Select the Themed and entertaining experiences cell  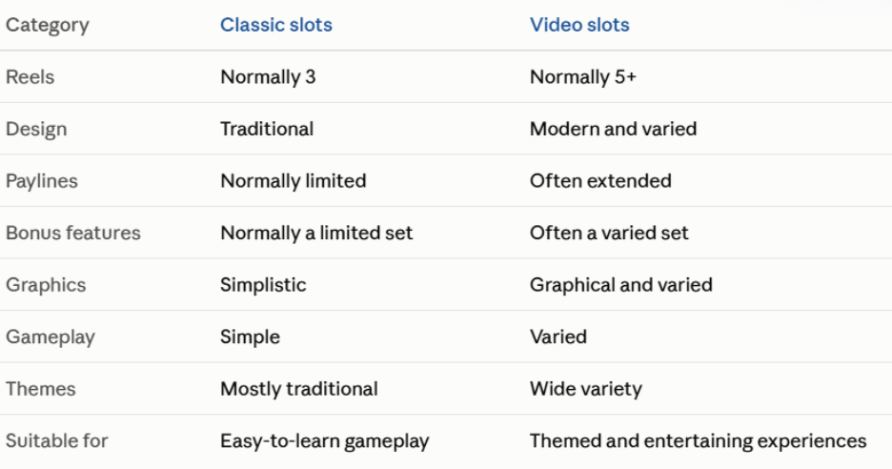pyautogui.click(x=698, y=441)
